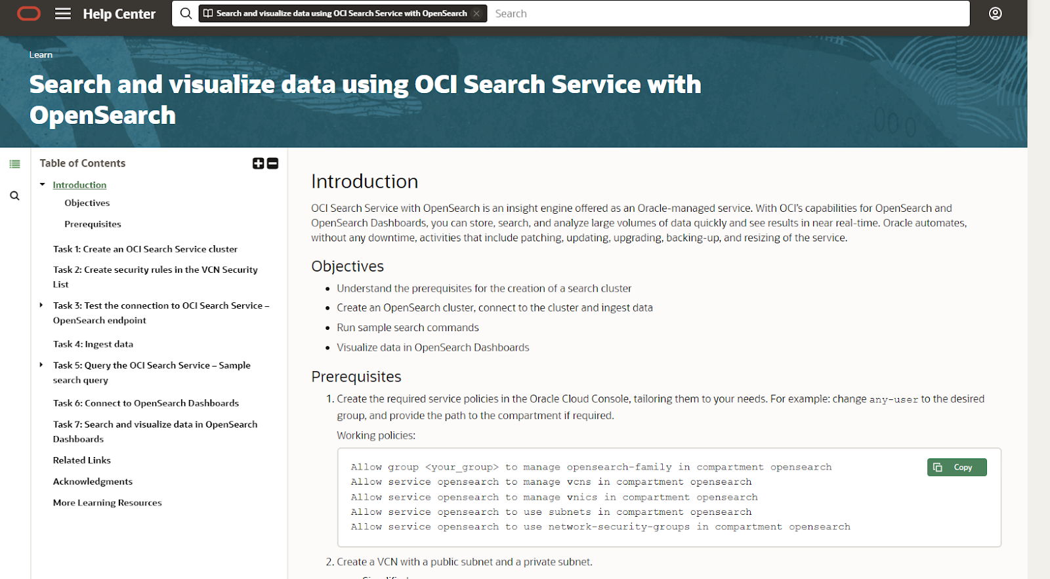This screenshot has width=1050, height=579.
Task: Click the policy line about network-security-groups
Action: 600,527
